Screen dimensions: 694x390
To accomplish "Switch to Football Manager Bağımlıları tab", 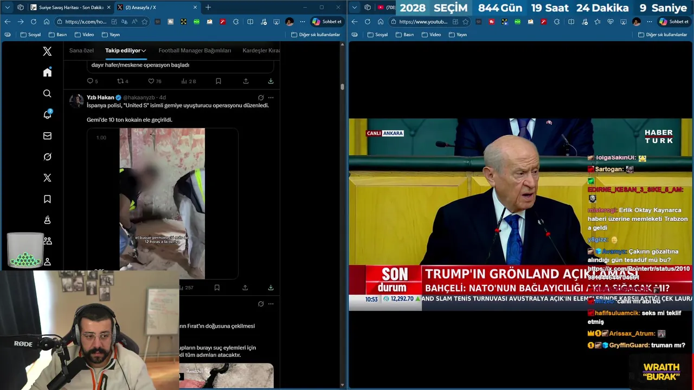I will [x=195, y=50].
